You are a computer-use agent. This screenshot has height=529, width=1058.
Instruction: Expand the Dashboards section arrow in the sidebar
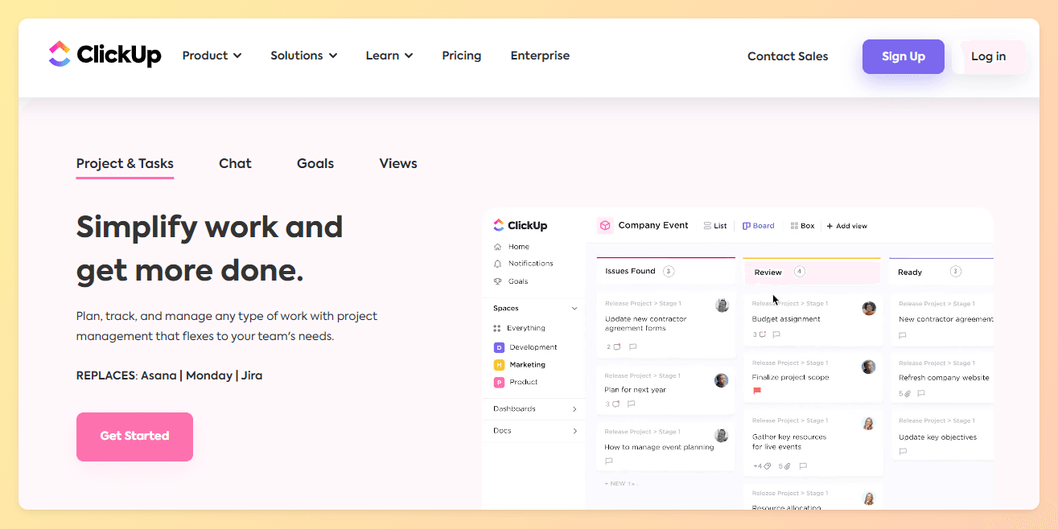pyautogui.click(x=574, y=409)
